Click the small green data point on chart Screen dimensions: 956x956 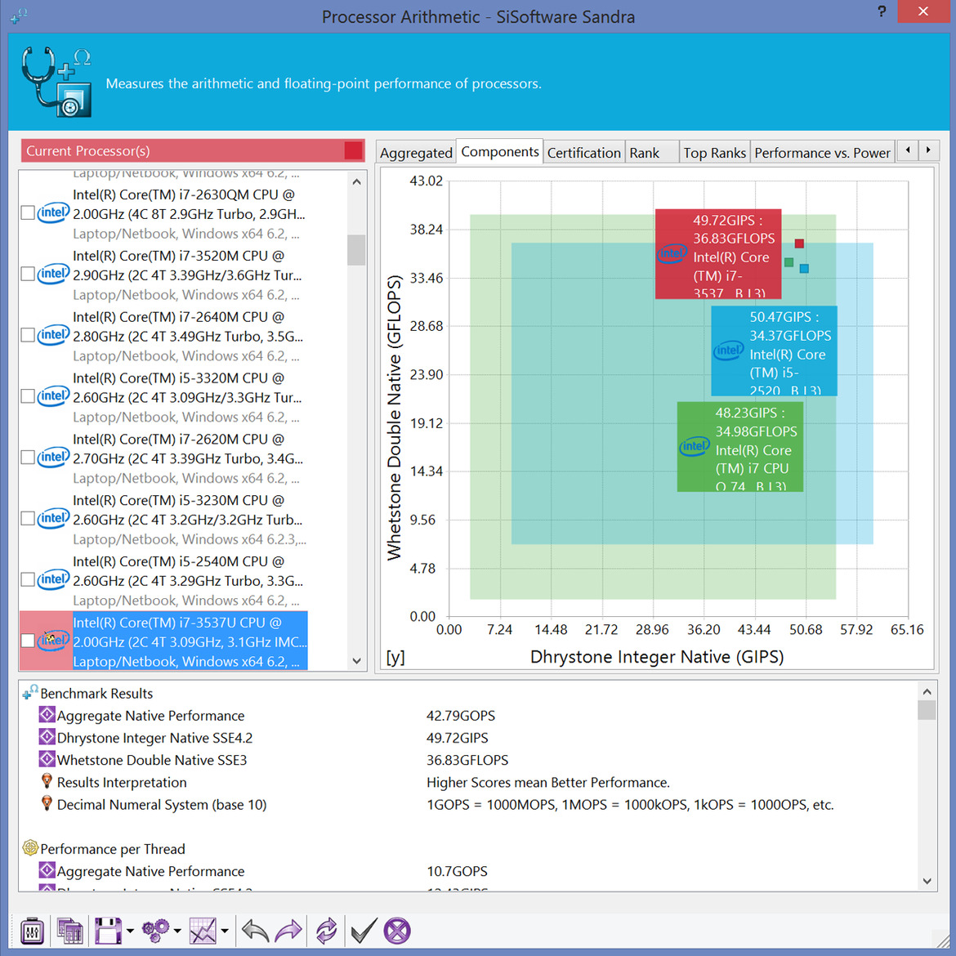789,262
